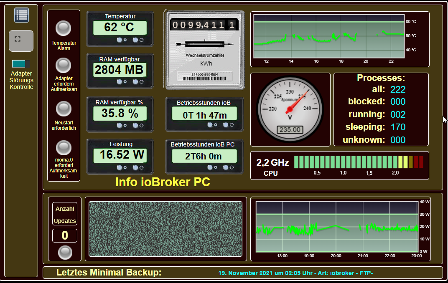Click the moma.0 attention indicator lamp
Image resolution: width=448 pixels, height=283 pixels.
pyautogui.click(x=64, y=147)
